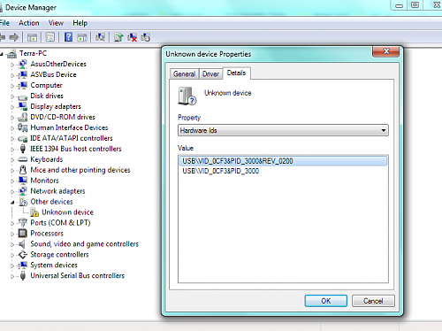Select Keyboards in the device tree
Image resolution: width=442 pixels, height=331 pixels.
(47, 159)
